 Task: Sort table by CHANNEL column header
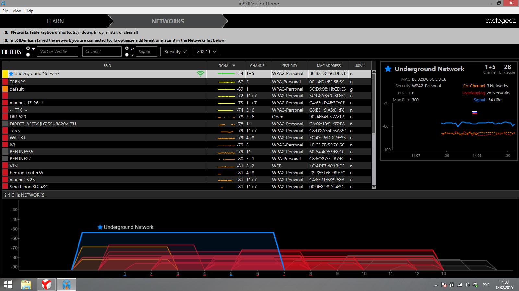(x=258, y=66)
